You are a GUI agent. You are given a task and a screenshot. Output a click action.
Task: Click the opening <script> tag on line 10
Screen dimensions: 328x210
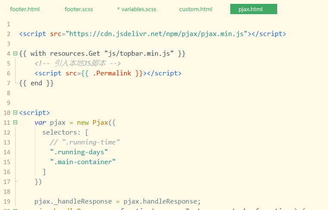(34, 113)
